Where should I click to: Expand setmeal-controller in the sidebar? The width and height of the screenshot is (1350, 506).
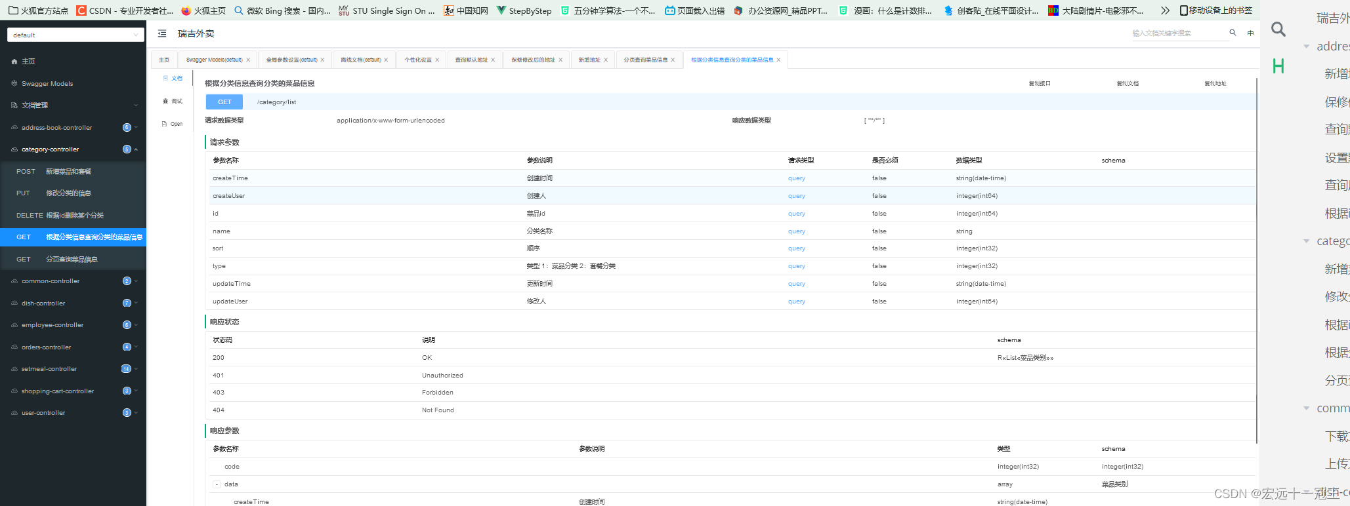click(x=73, y=369)
